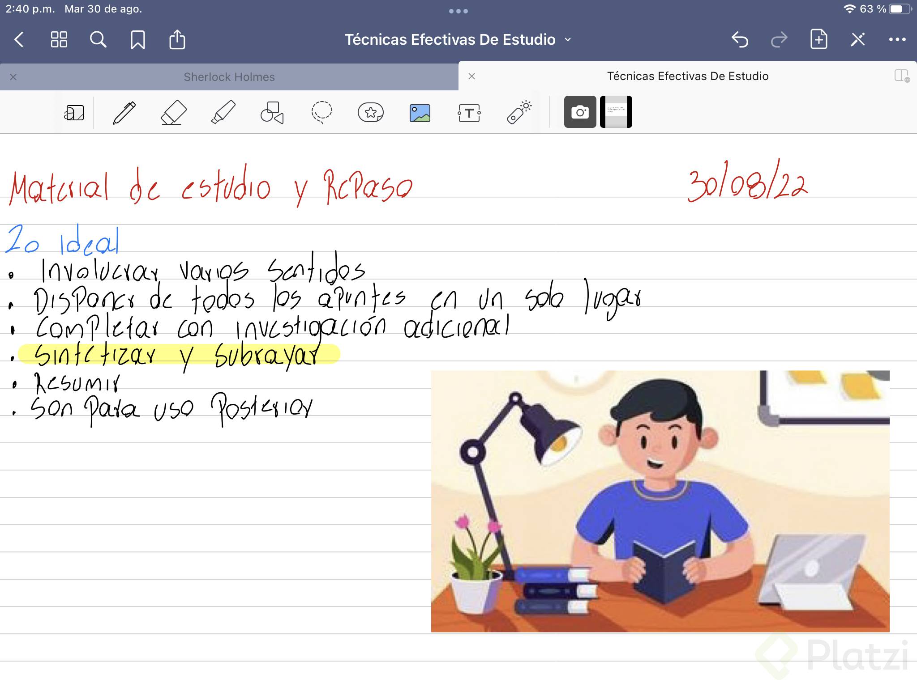Close the Técnicas Efectivas De Estudio tab
This screenshot has height=687, width=917.
(471, 76)
